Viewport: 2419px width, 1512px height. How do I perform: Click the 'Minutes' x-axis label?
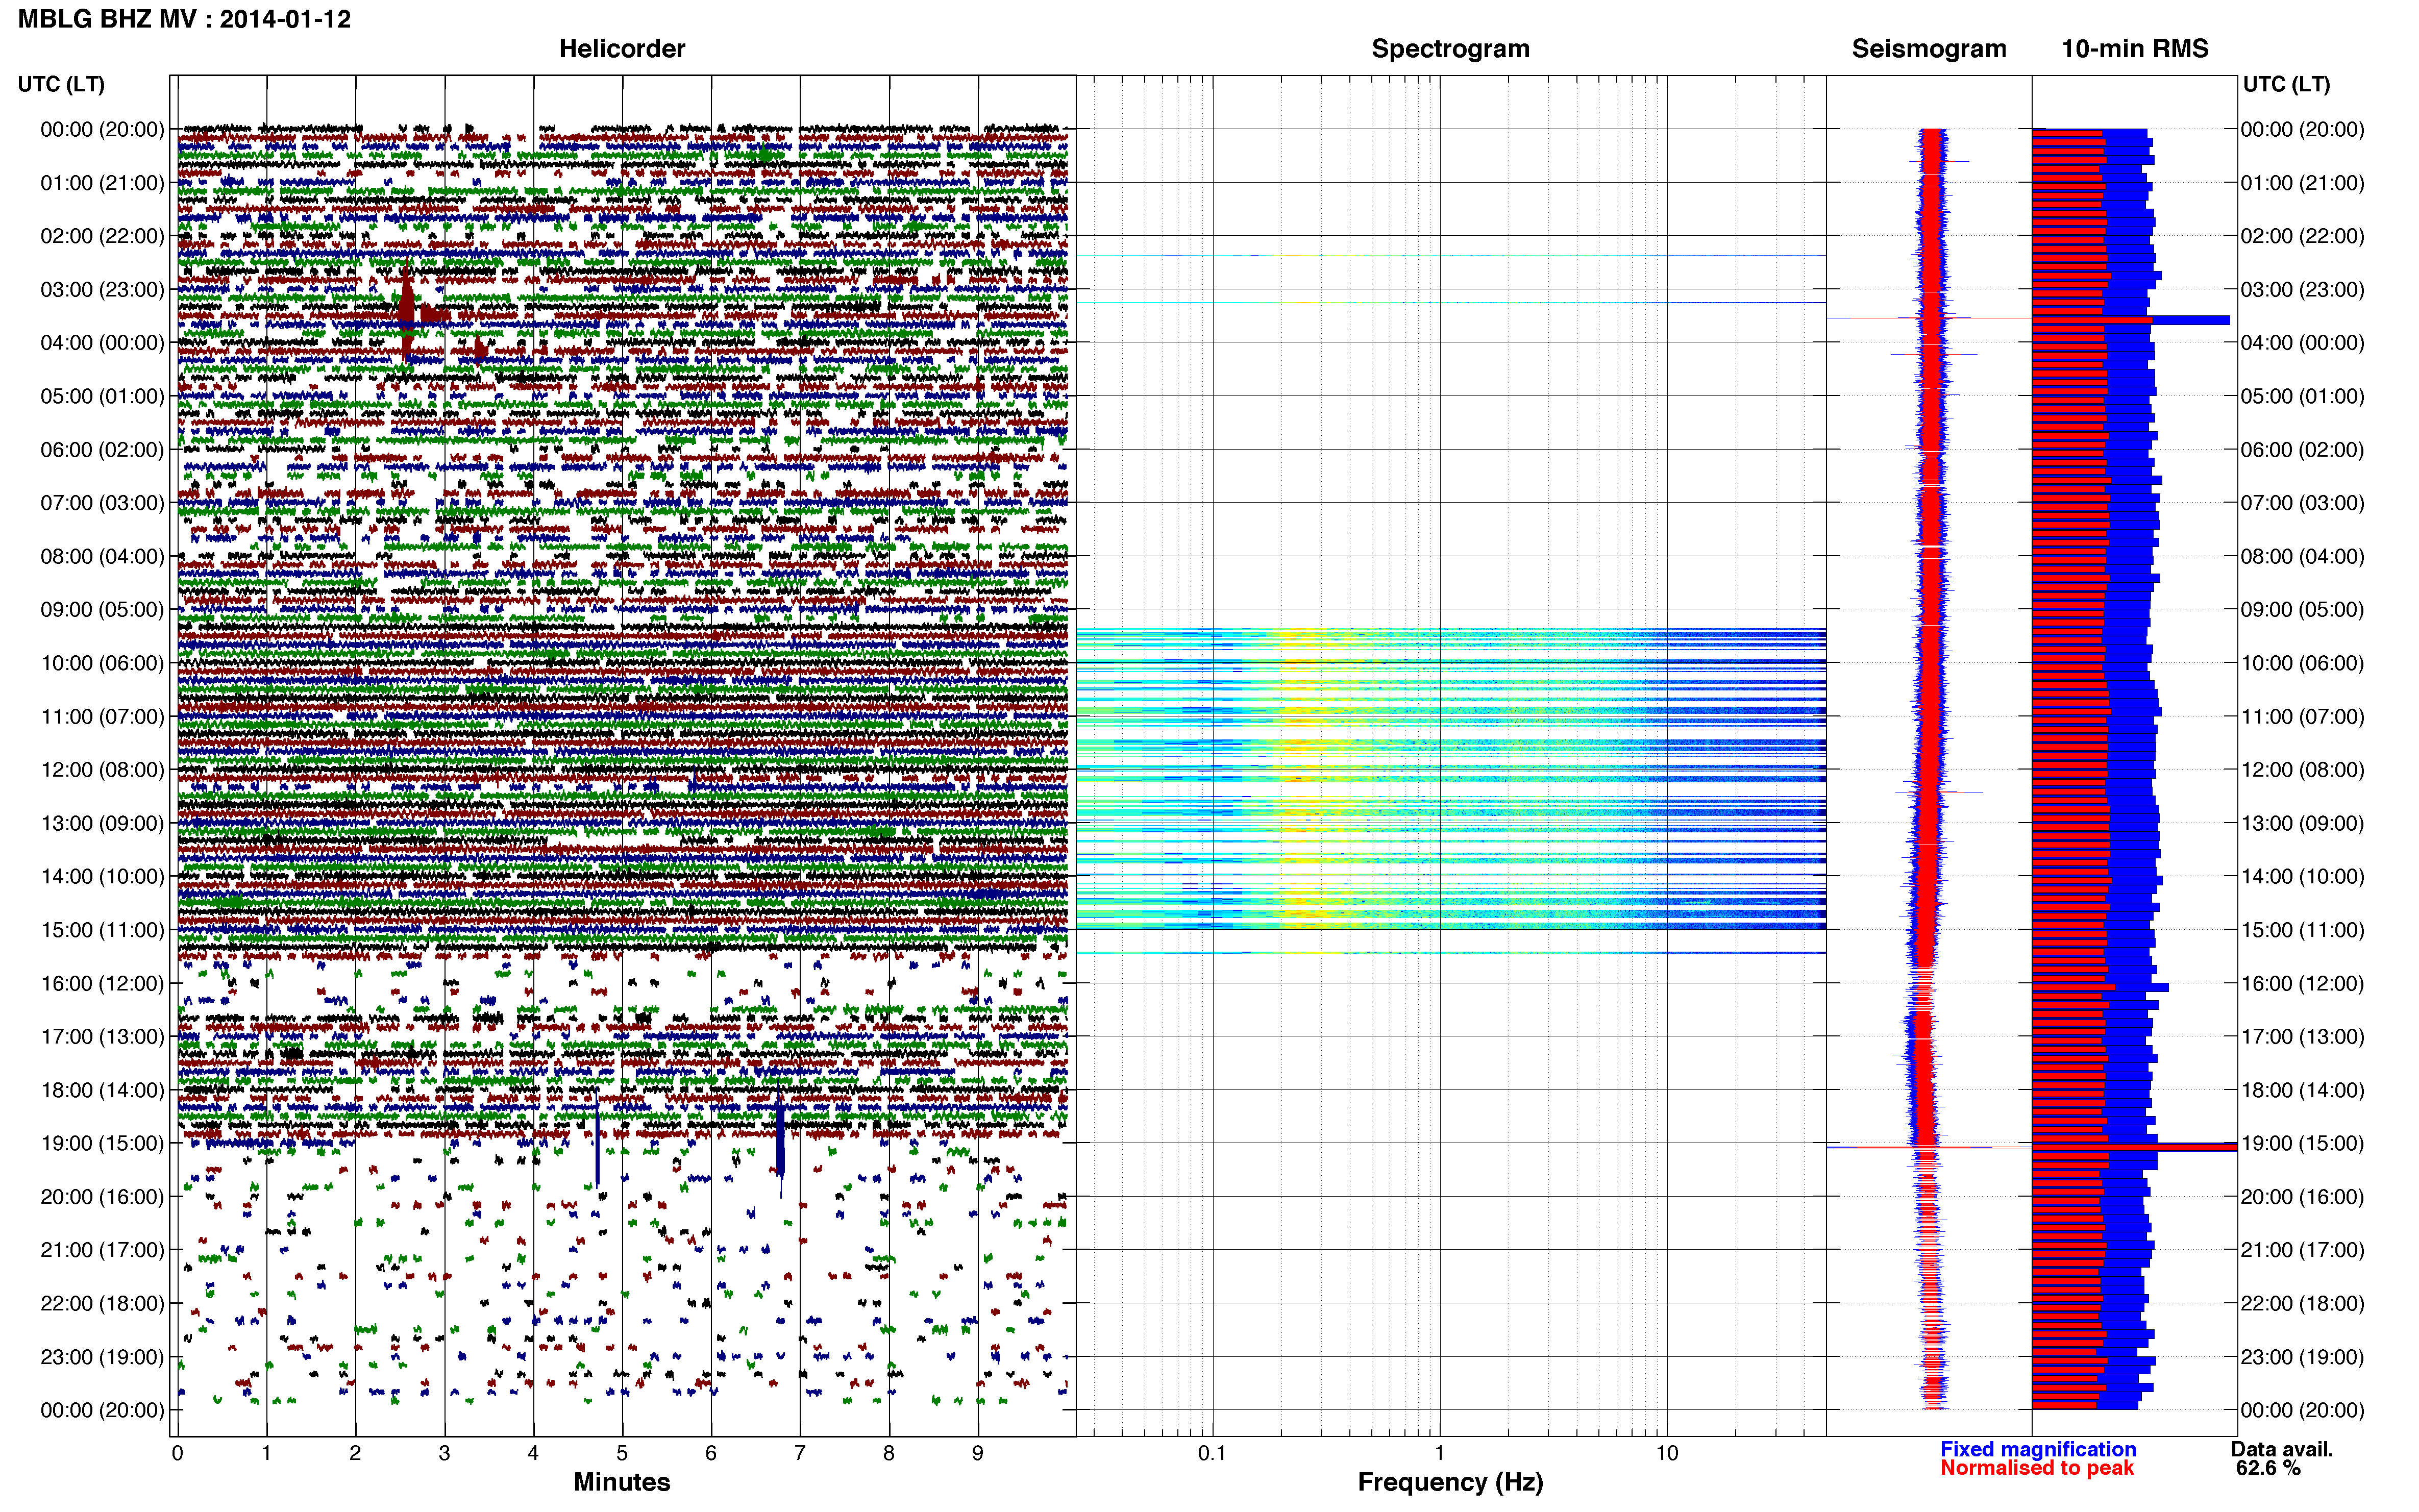point(621,1482)
